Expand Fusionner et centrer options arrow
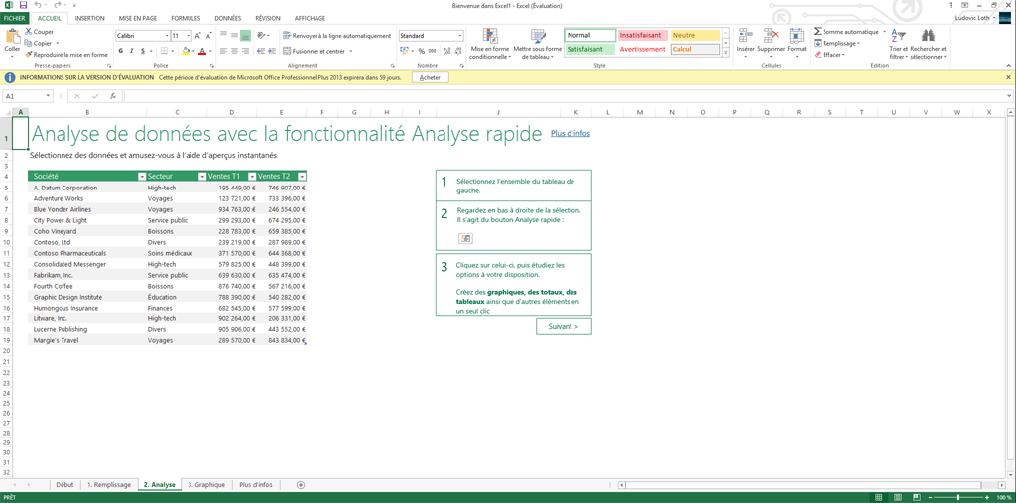Screen dimensions: 1016x503 [x=350, y=51]
